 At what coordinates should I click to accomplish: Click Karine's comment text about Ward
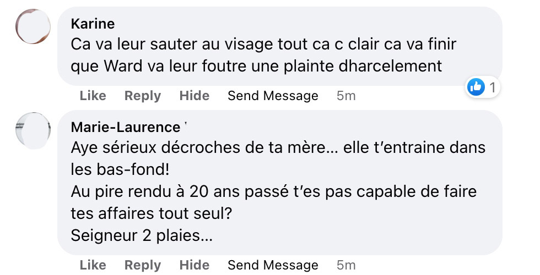[263, 55]
